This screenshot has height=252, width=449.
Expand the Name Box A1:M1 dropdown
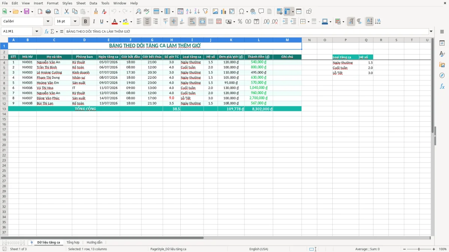click(37, 31)
